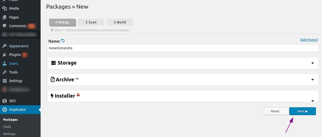Click the Duplicator gear icon

5,110
